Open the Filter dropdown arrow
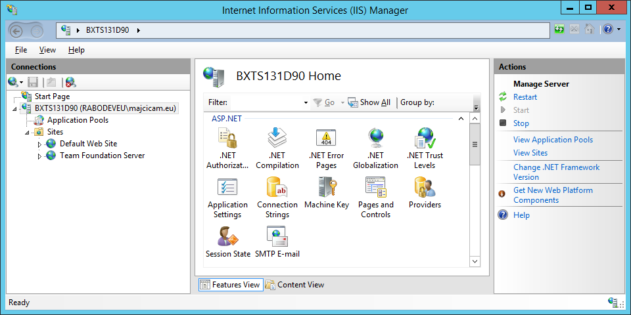The height and width of the screenshot is (315, 631). pyautogui.click(x=306, y=103)
